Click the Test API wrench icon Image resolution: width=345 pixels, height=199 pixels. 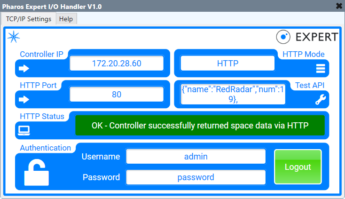click(x=321, y=100)
